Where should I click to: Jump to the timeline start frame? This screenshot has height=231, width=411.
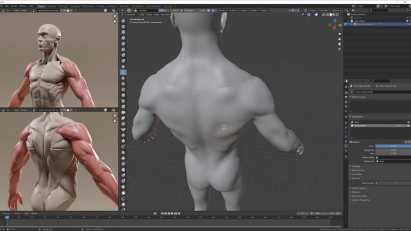[162, 214]
